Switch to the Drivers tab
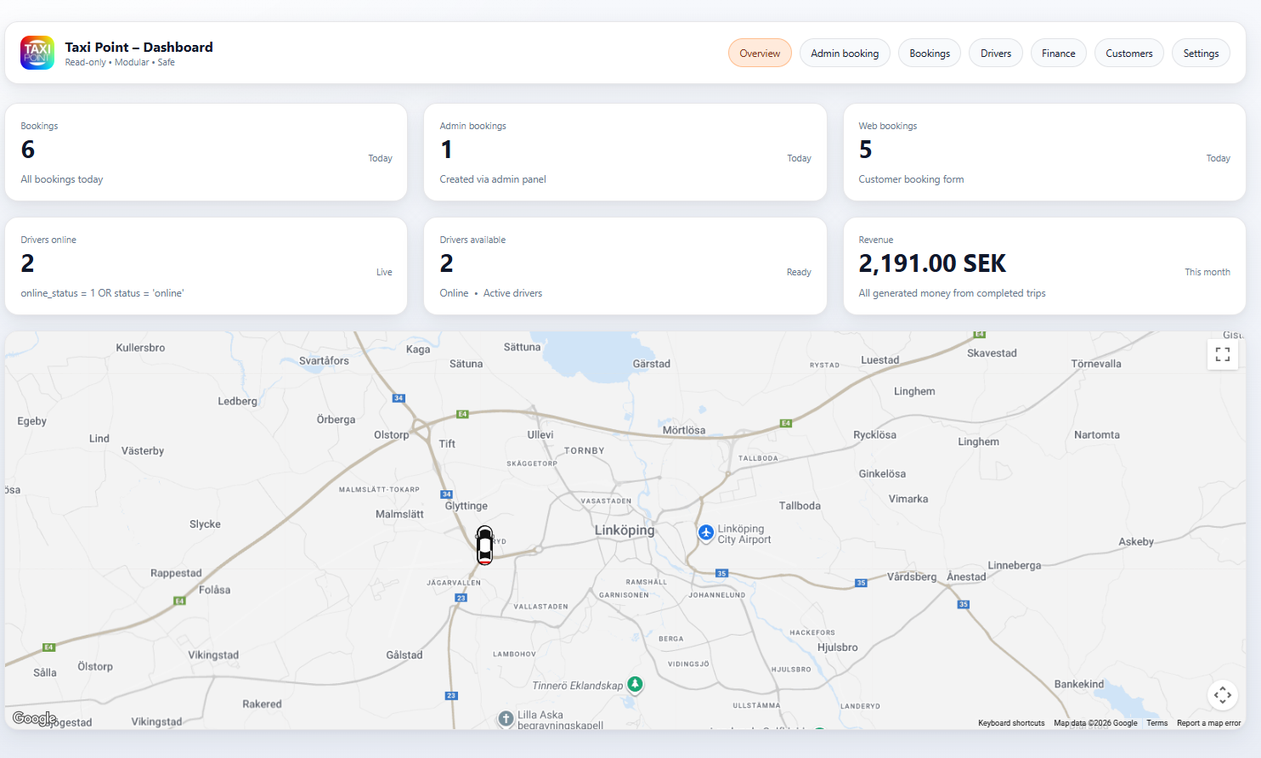The width and height of the screenshot is (1261, 758). pyautogui.click(x=995, y=52)
